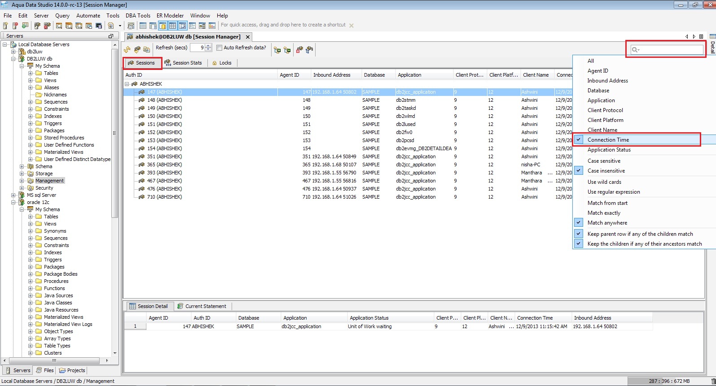716x386 pixels.
Task: Open the Projects panel tab
Action: click(72, 370)
